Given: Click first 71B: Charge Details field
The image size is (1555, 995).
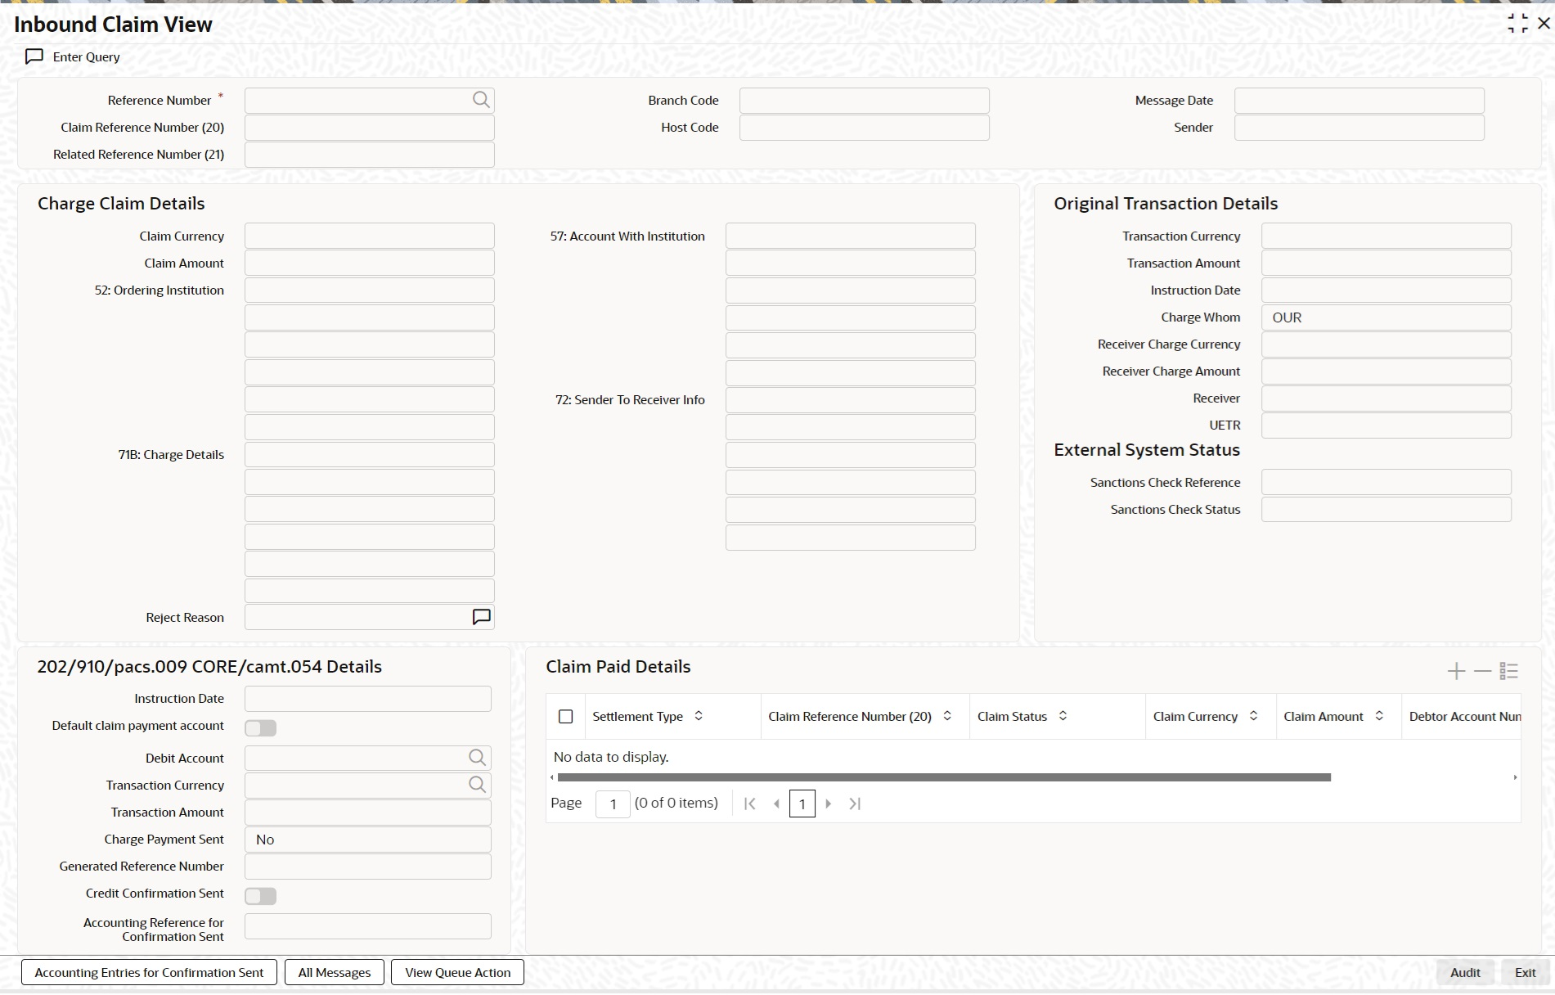Looking at the screenshot, I should [x=370, y=454].
